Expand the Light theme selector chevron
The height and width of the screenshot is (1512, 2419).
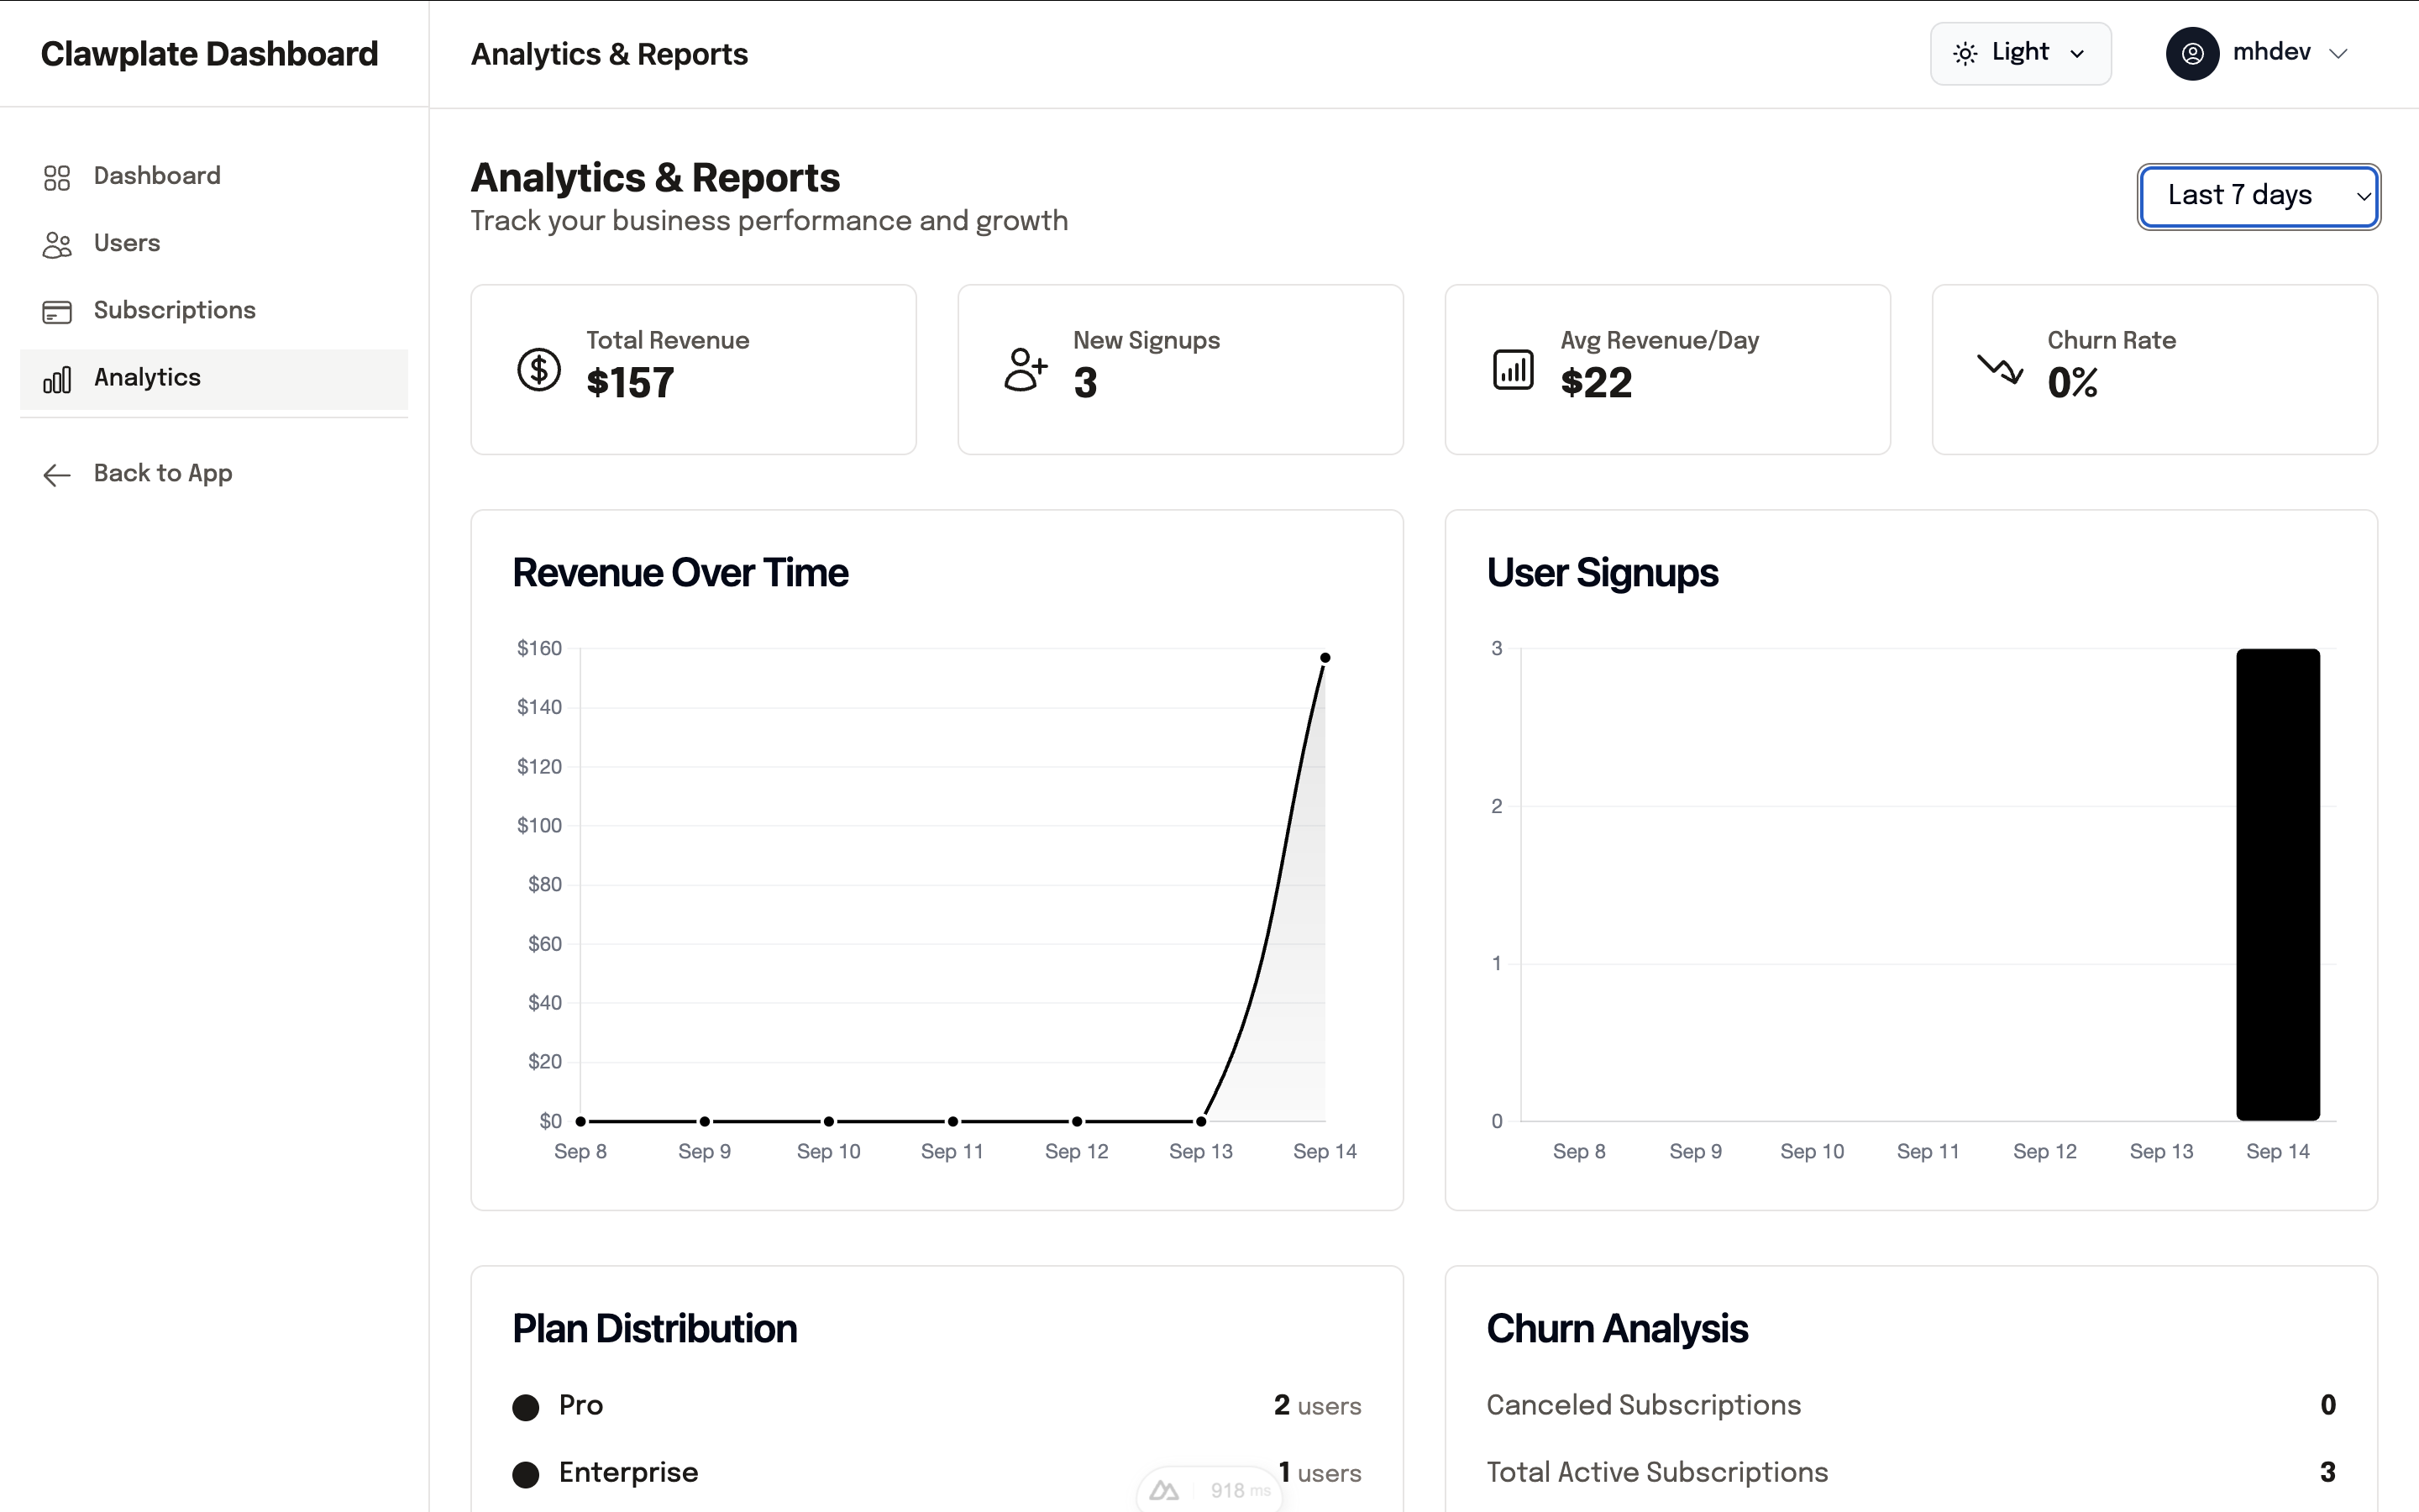(2079, 54)
